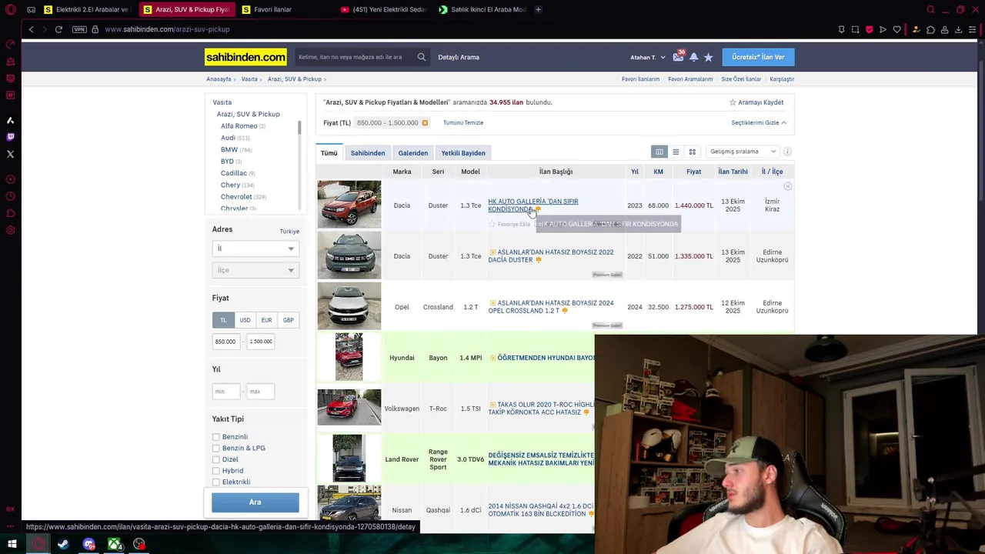Screen dimensions: 985x554
Task: Open the Twitch sidebar icon
Action: pos(10,137)
